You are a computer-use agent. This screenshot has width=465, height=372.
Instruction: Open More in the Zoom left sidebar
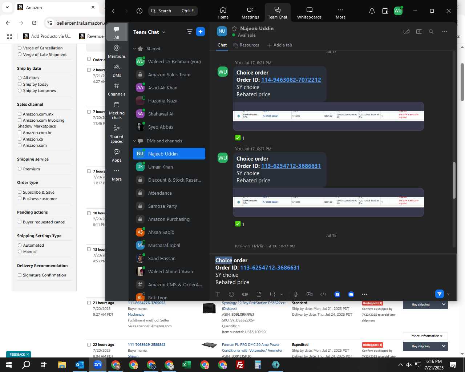pos(117,174)
